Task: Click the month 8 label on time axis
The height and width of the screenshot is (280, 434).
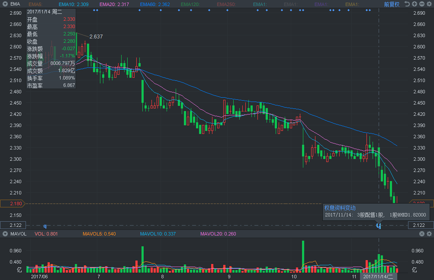Action: click(x=162, y=277)
